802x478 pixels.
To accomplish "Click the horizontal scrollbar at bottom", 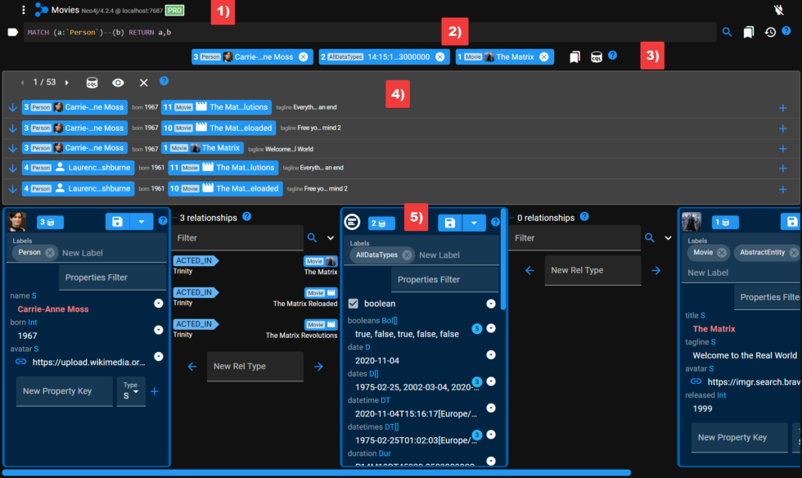I will 318,473.
